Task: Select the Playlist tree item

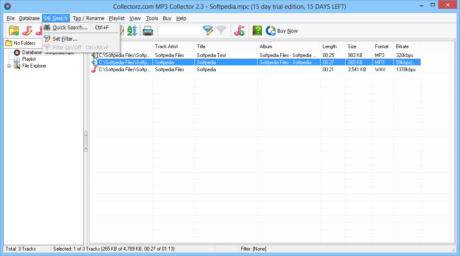Action: (29, 59)
